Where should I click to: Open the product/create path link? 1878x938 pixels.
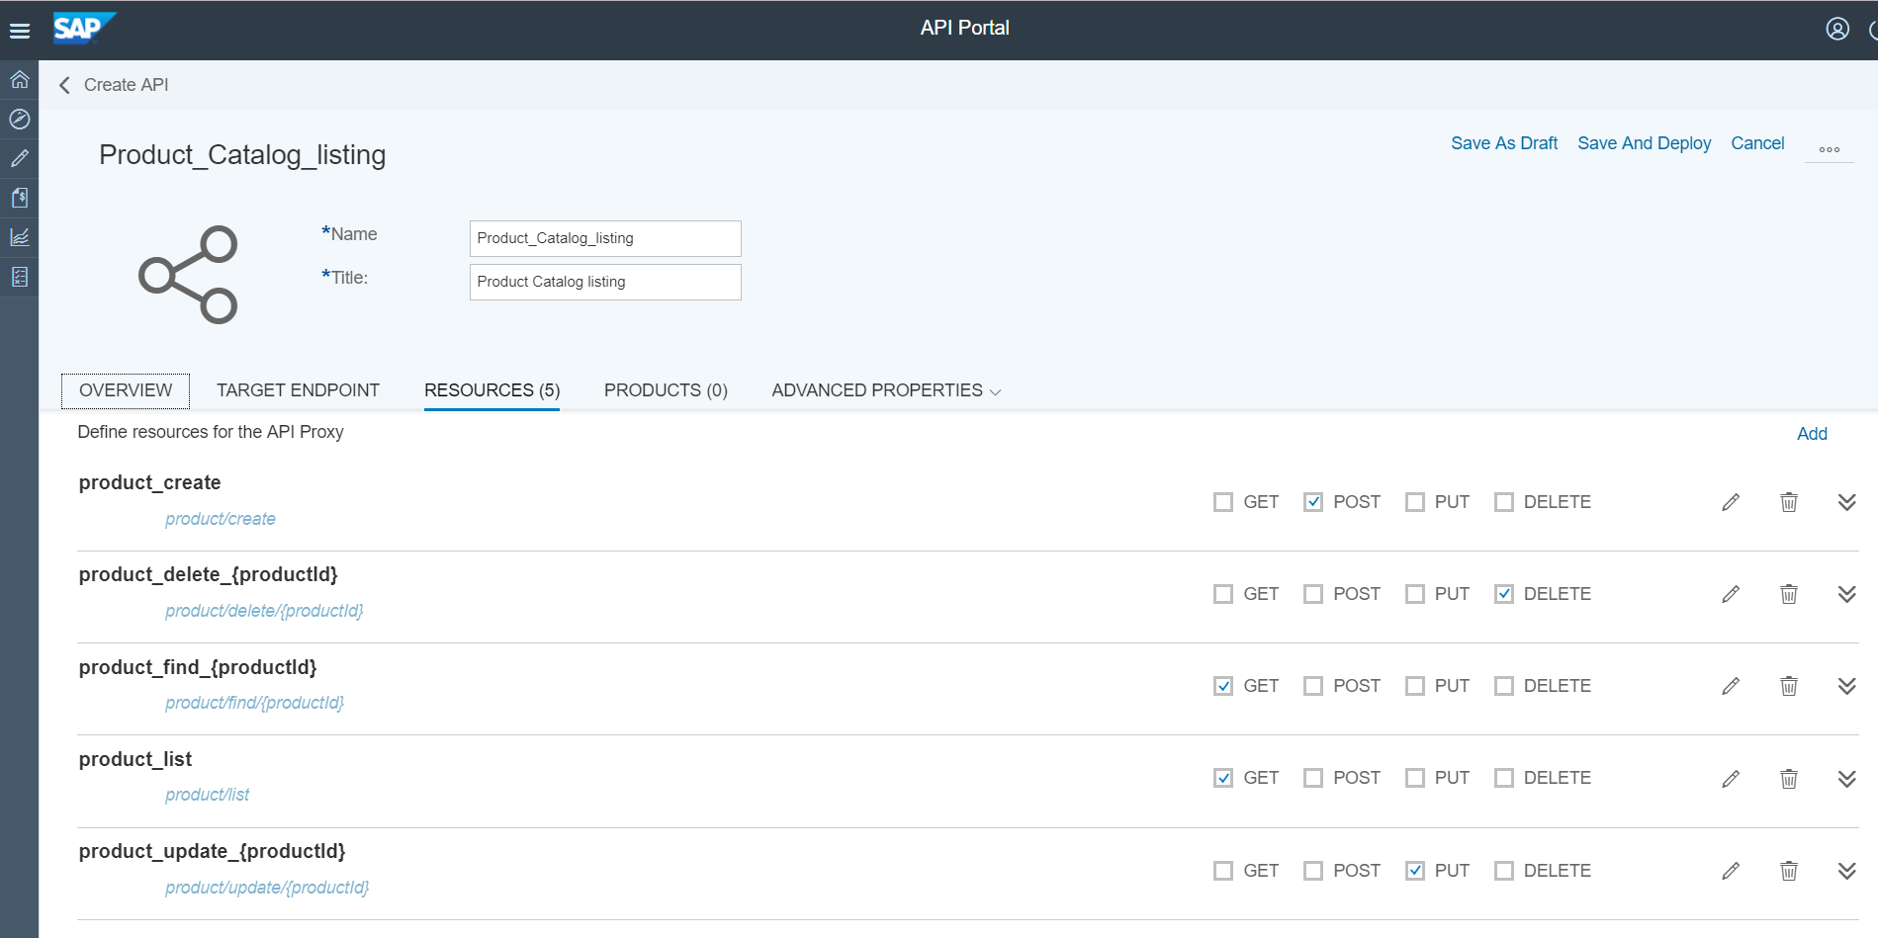tap(220, 519)
